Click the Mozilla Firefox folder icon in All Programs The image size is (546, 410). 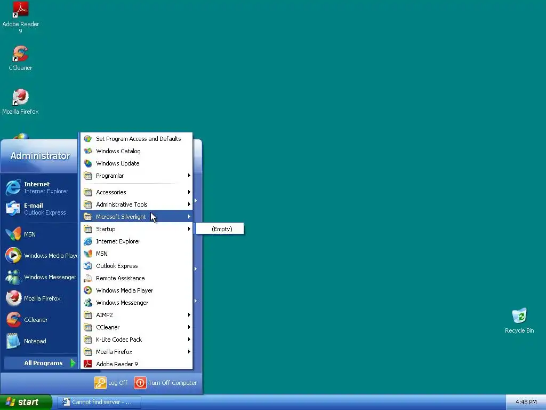(x=88, y=351)
